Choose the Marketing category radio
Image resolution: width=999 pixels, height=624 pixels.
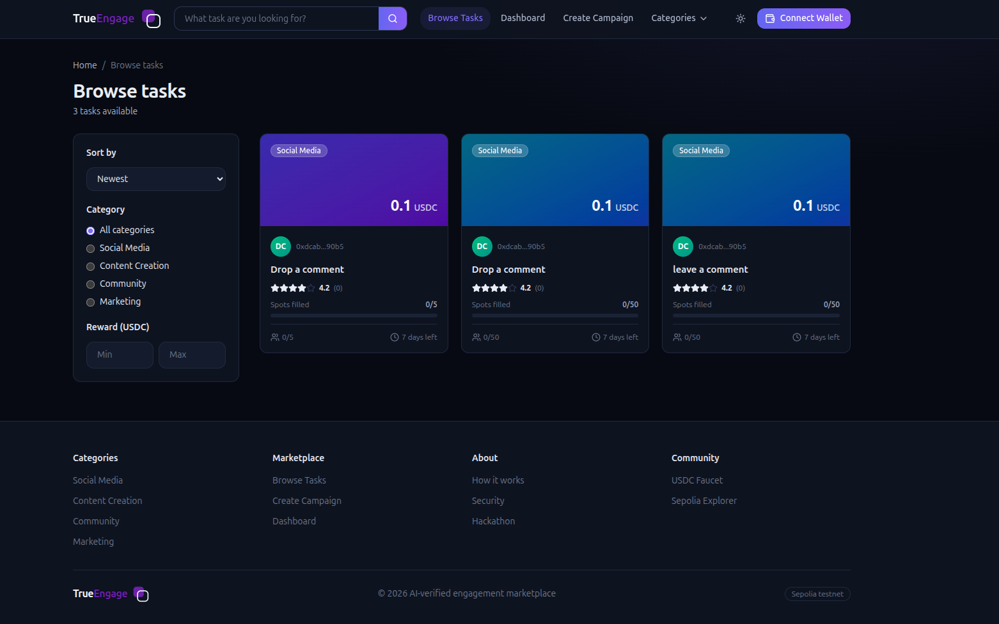[x=90, y=302]
